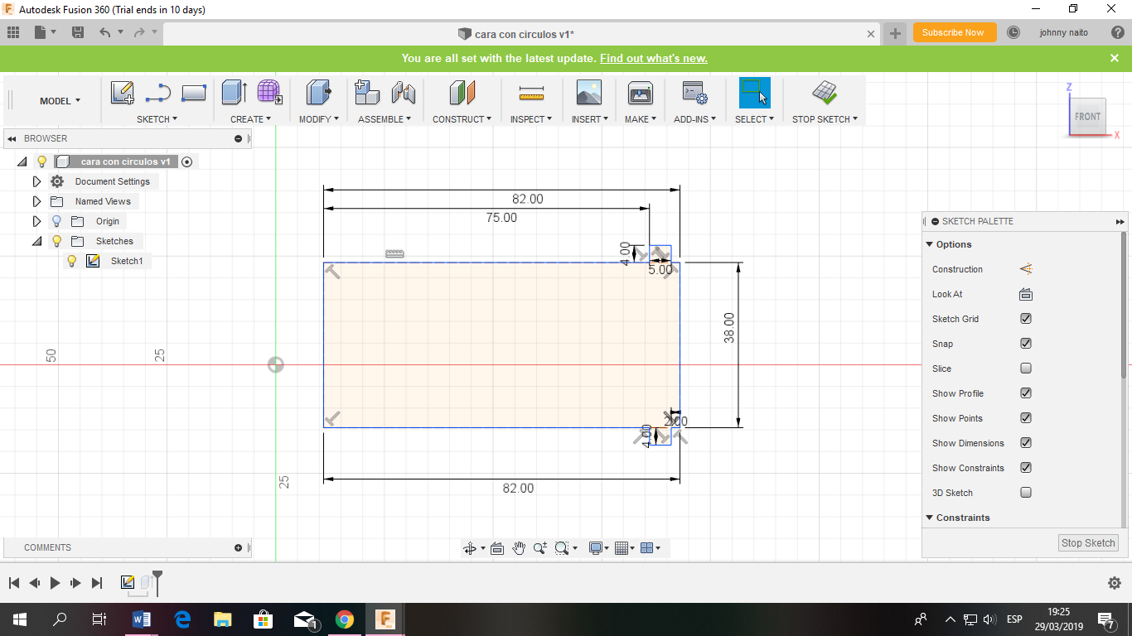Click the Redo arrow
The image size is (1132, 636).
[139, 32]
